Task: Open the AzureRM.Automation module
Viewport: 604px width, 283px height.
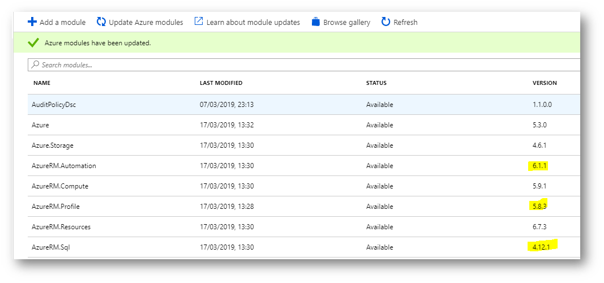Action: pyautogui.click(x=304, y=166)
